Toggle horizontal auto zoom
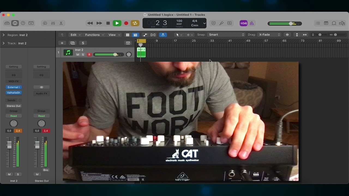This screenshot has width=349, height=196. pyautogui.click(x=305, y=35)
